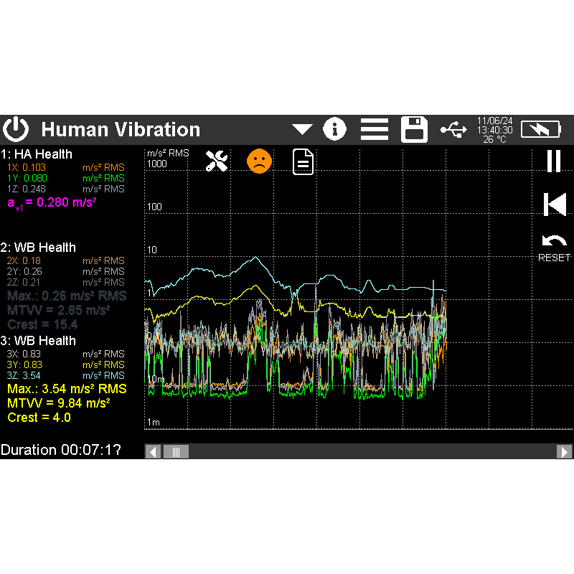Click the orange sad face status icon

[260, 161]
